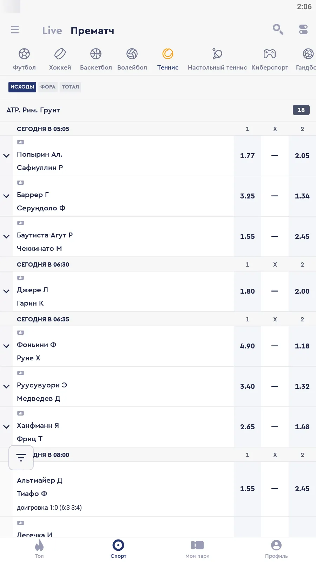Bet on Попырин at odds 1.77
Screen dimensions: 316x562
(x=248, y=156)
